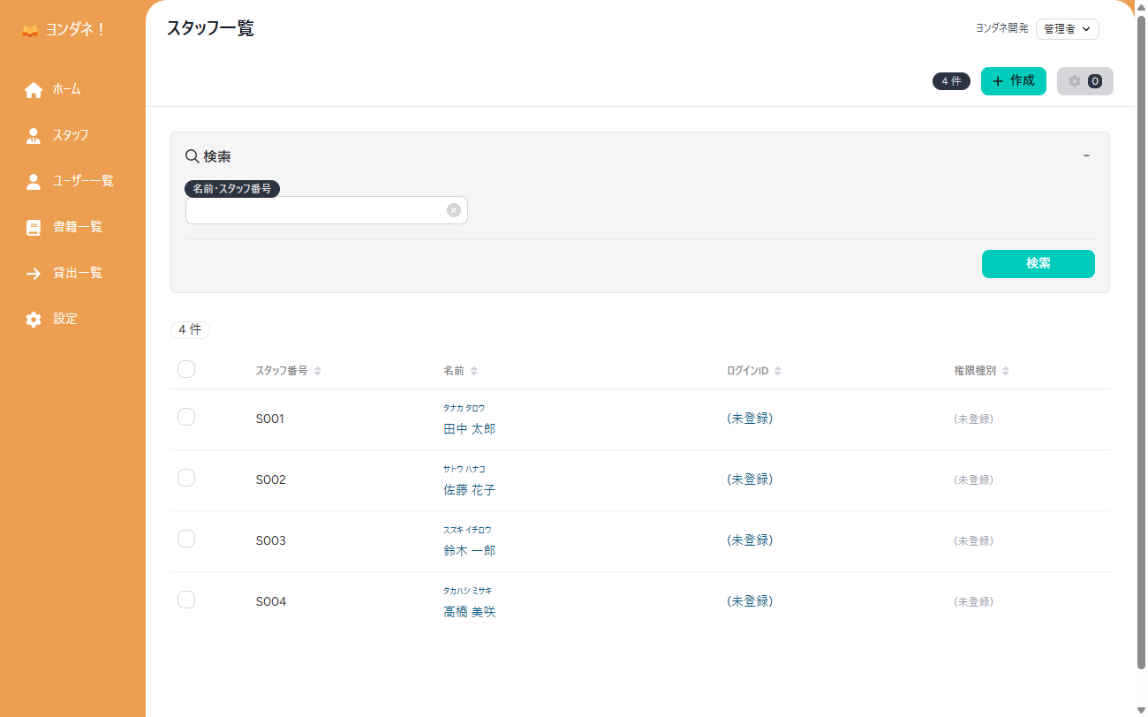The image size is (1148, 717).
Task: Click the arrow icon for 貸出一覧
Action: point(34,274)
